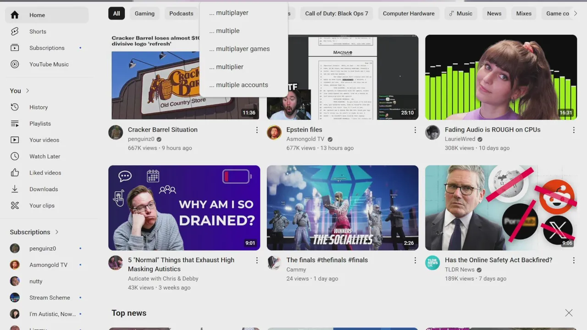Open Liked videos thumbs-up icon
Image resolution: width=587 pixels, height=330 pixels.
point(15,173)
